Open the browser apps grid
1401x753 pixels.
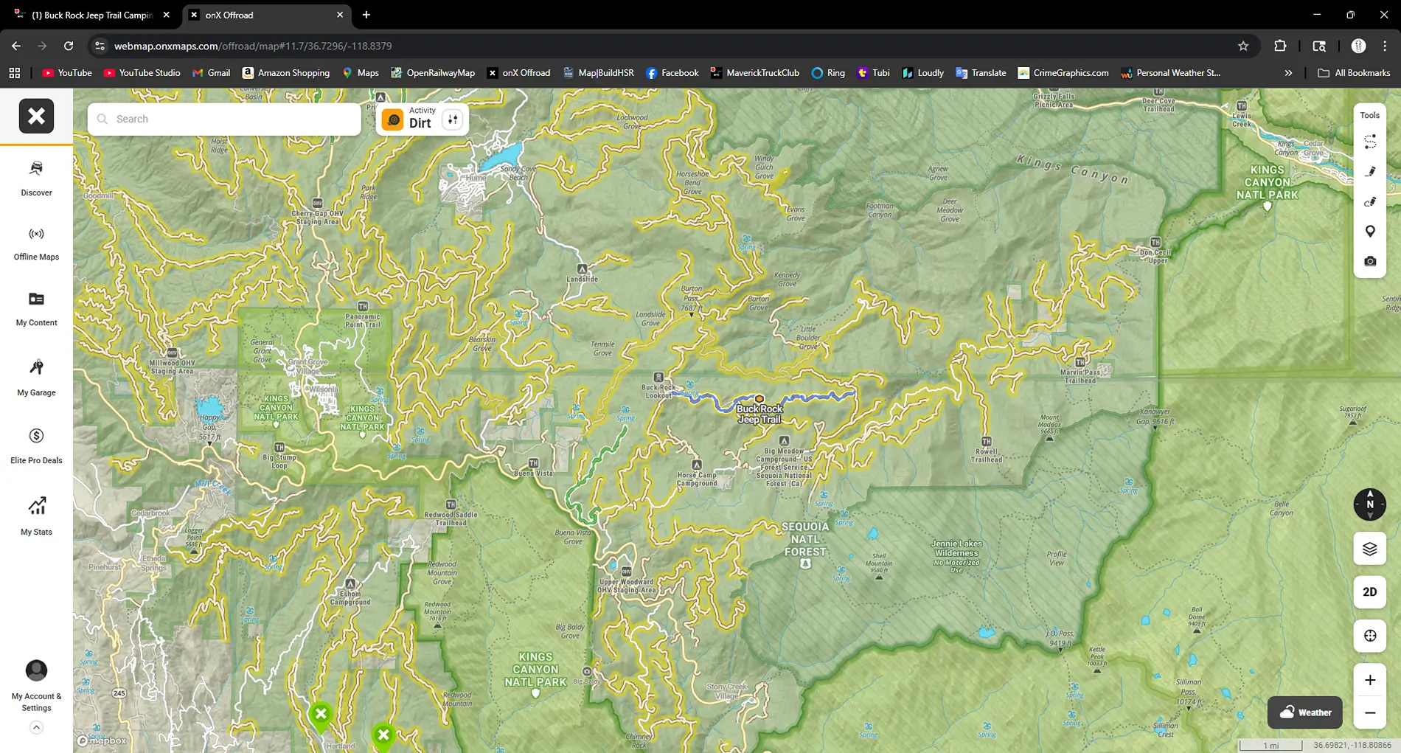tap(15, 73)
